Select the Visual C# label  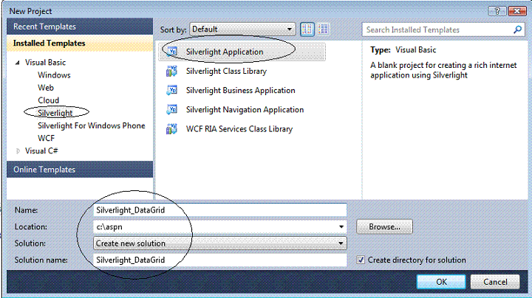click(41, 151)
